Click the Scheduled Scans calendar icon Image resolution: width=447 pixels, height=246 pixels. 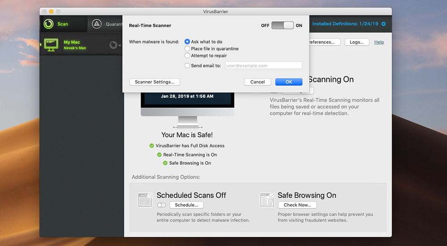145,200
